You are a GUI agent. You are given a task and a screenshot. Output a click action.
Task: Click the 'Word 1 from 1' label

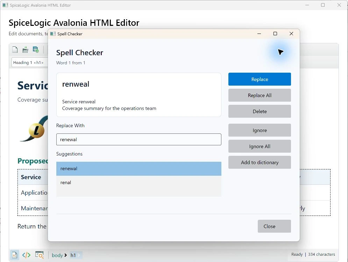[71, 63]
